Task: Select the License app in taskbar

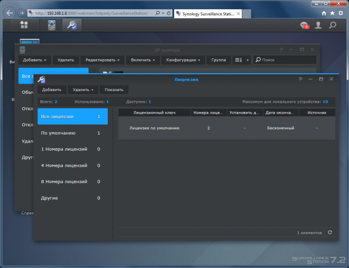Action: pyautogui.click(x=72, y=25)
